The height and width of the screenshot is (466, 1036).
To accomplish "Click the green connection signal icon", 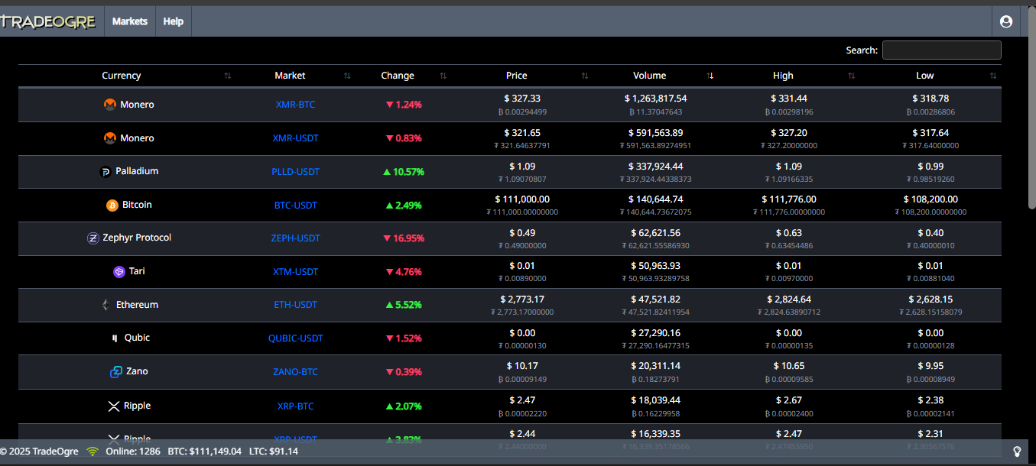I will point(93,451).
